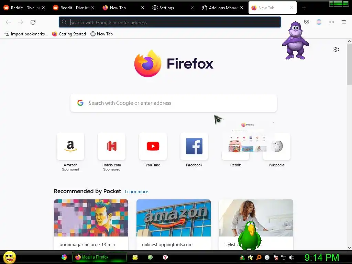The width and height of the screenshot is (352, 264).
Task: Select the Mozilla Firefox taskbar button
Action: tap(99, 257)
